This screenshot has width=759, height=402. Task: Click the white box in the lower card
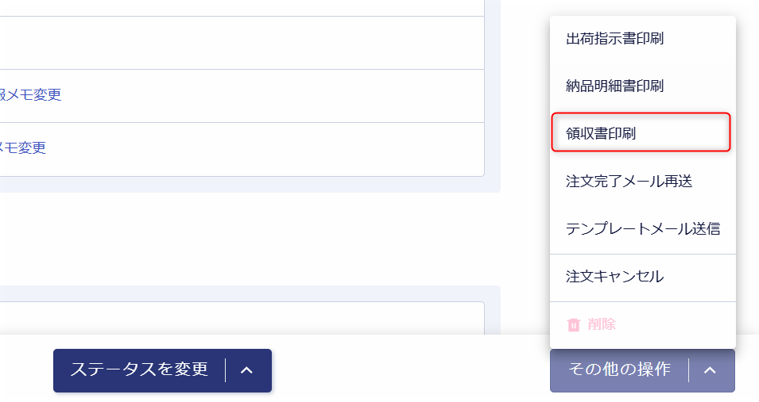(238, 317)
